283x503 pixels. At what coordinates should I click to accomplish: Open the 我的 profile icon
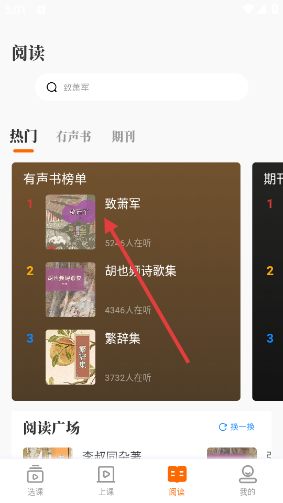pos(248,474)
